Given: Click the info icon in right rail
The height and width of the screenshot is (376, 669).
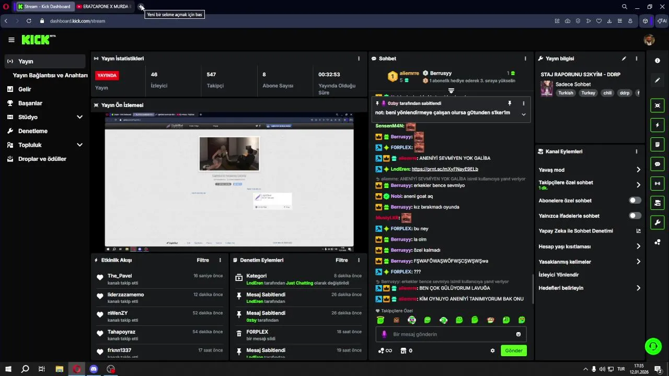Looking at the screenshot, I should 658,61.
